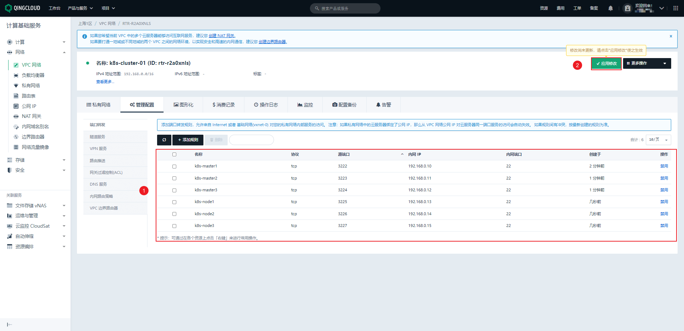Viewport: 684px width, 331px height.
Task: Open the 10/页 page size dropdown
Action: [658, 140]
